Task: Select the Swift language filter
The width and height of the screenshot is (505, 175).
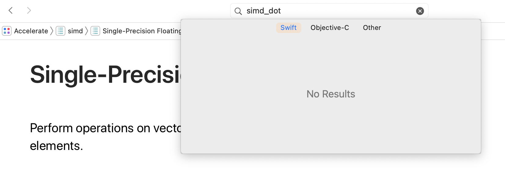Action: pyautogui.click(x=288, y=28)
